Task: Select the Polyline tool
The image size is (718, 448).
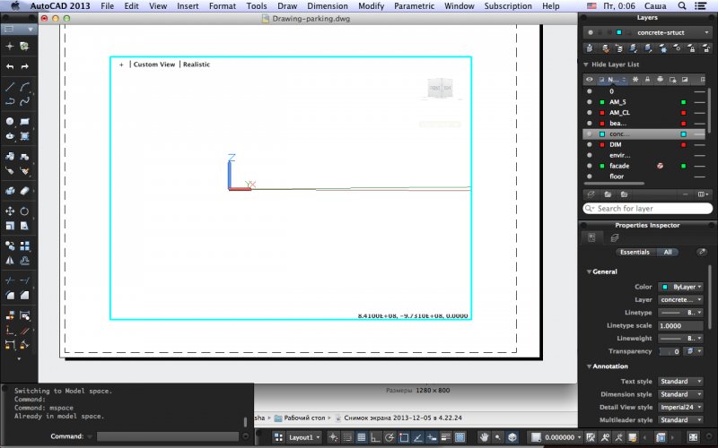Action: coord(10,101)
